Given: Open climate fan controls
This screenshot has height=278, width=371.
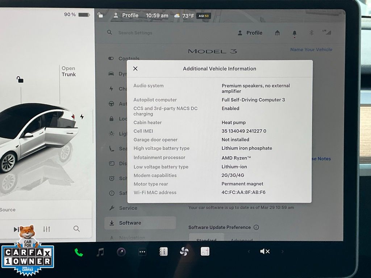Looking at the screenshot, I should (x=184, y=252).
